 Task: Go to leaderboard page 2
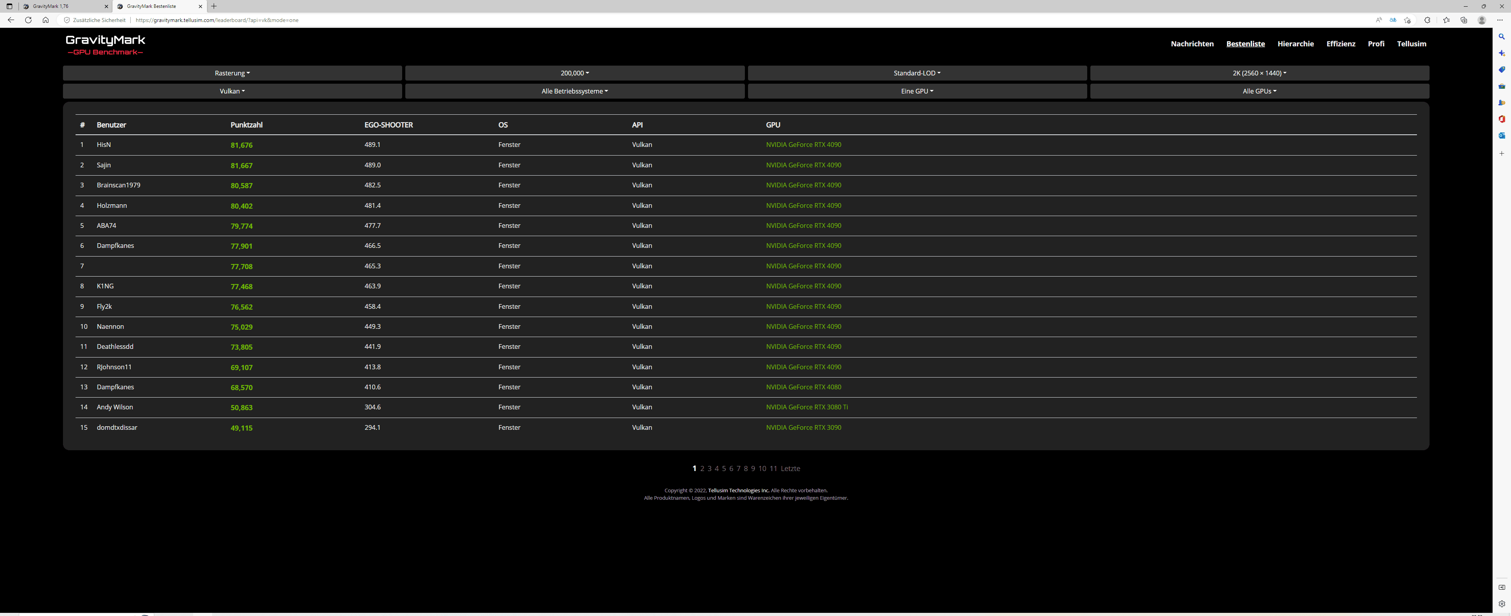point(702,468)
